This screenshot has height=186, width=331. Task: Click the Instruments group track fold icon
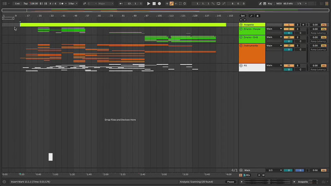(x=241, y=45)
